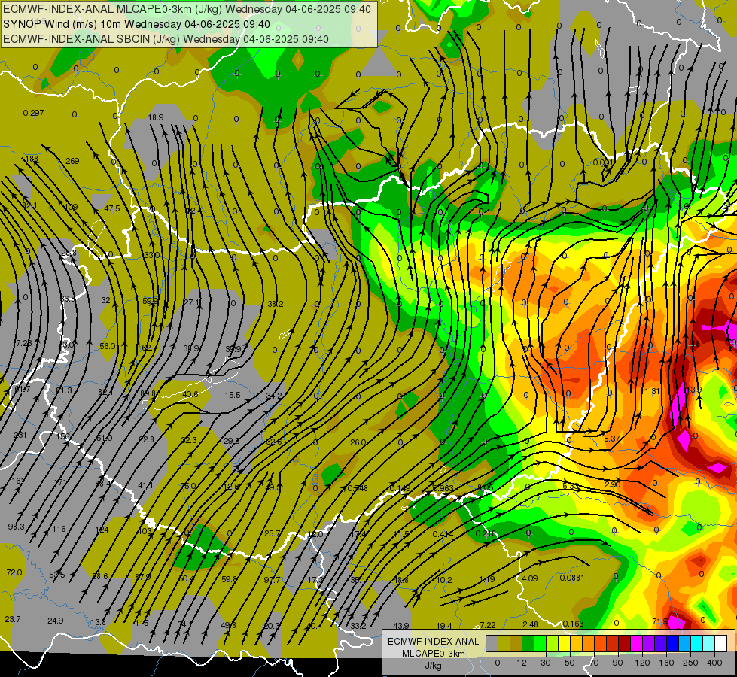Click the dark green legend swatch
The image size is (737, 677).
528,643
